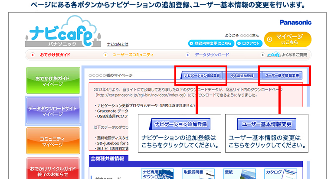Select データダウンロード in navigation bar
334x179 pixels.
212,55
